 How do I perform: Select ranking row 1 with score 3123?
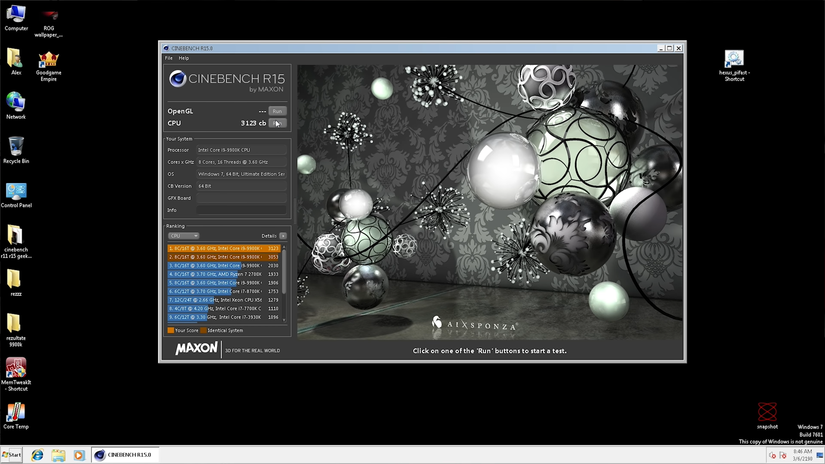pyautogui.click(x=224, y=248)
